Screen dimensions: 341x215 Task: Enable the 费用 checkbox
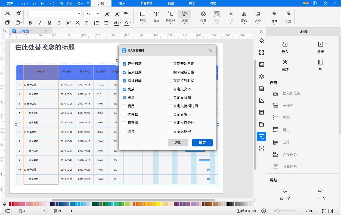125,106
